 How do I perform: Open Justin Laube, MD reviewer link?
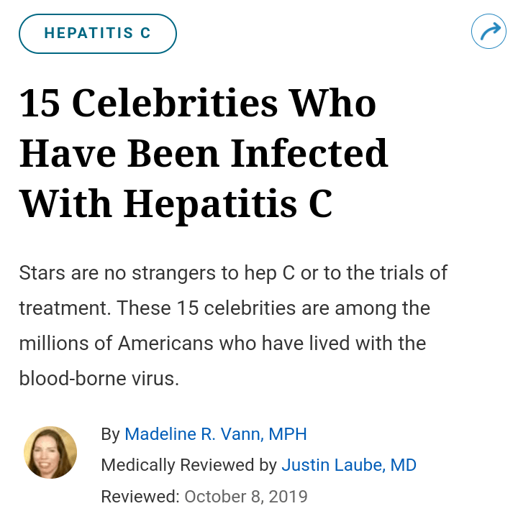pos(349,465)
